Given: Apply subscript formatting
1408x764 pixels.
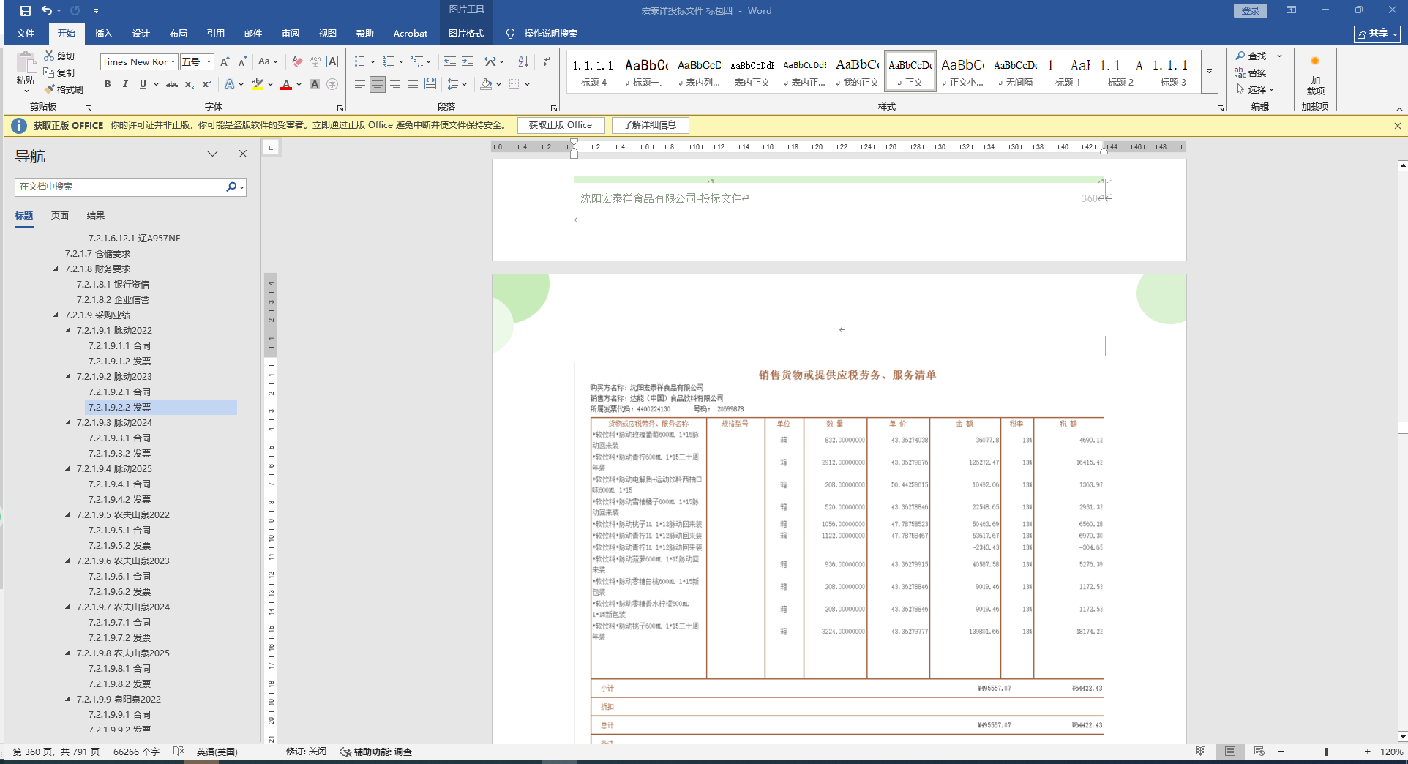Looking at the screenshot, I should pyautogui.click(x=190, y=85).
